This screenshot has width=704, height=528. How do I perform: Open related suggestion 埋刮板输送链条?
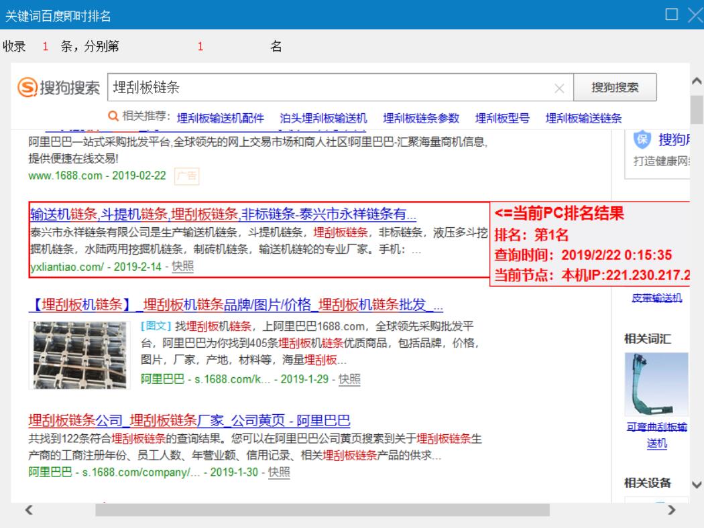point(584,119)
